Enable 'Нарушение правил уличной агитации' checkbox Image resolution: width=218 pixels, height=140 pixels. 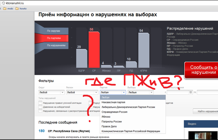click(x=40, y=103)
